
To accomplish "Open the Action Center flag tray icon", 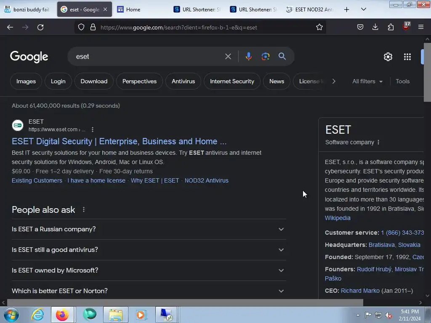I will pos(368,315).
